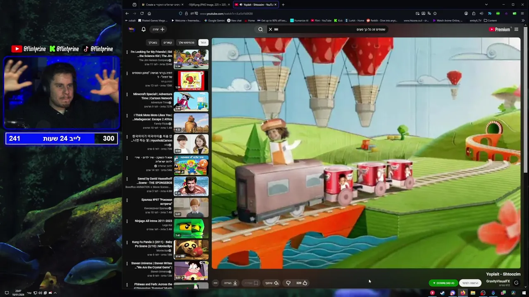Select the 'הכל' filter chip
The height and width of the screenshot is (297, 529).
pos(203,42)
